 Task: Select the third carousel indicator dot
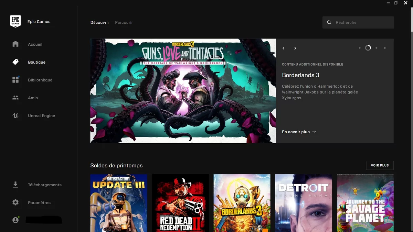pyautogui.click(x=377, y=48)
